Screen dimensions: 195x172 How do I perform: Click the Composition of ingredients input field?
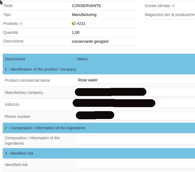click(135, 140)
